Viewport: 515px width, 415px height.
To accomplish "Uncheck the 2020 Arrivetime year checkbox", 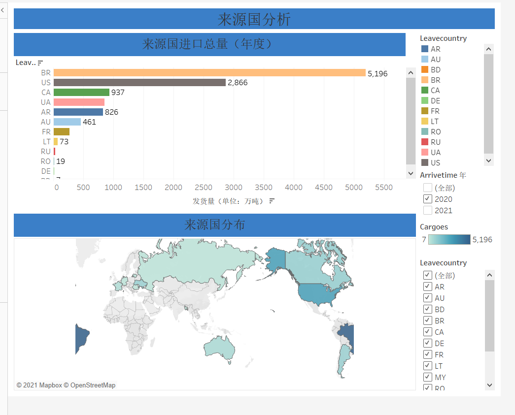I will (x=428, y=199).
